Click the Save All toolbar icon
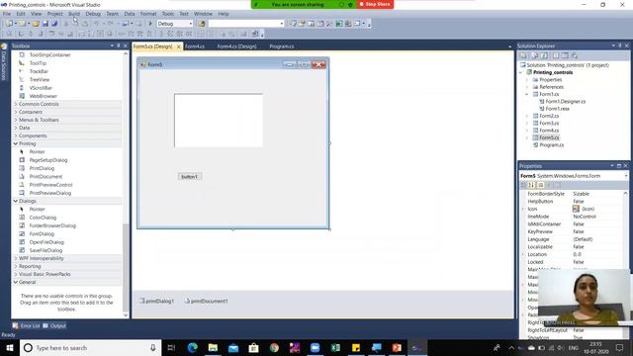Image resolution: width=633 pixels, height=356 pixels. click(54, 24)
